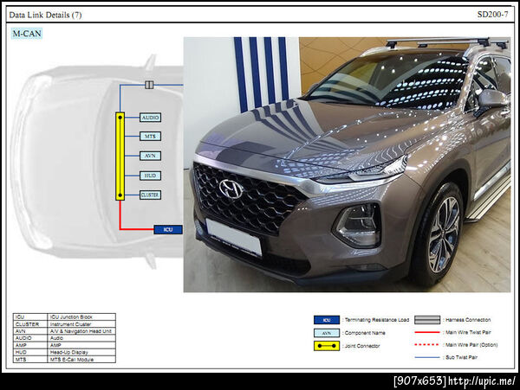520x390 pixels.
Task: Click the Hyundai logo on the car grille
Action: pos(231,189)
